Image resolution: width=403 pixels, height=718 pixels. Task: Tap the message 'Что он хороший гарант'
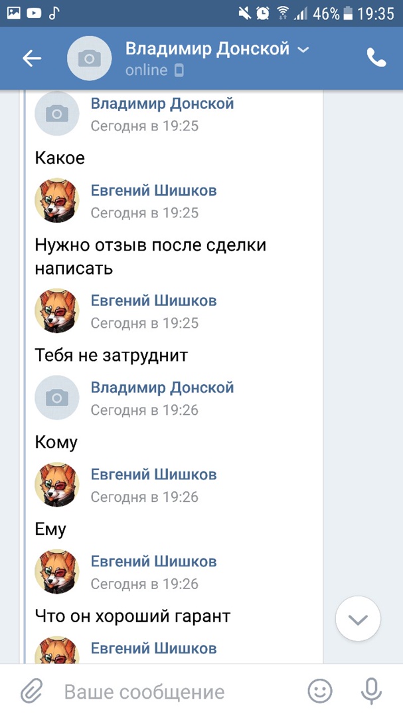pos(132,616)
